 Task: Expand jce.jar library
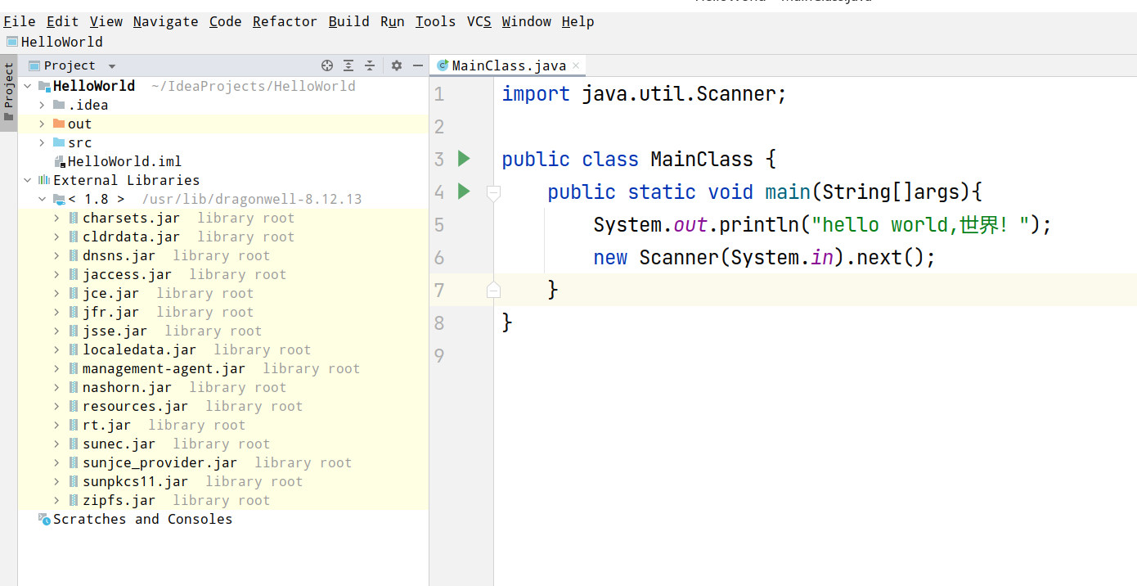point(56,293)
